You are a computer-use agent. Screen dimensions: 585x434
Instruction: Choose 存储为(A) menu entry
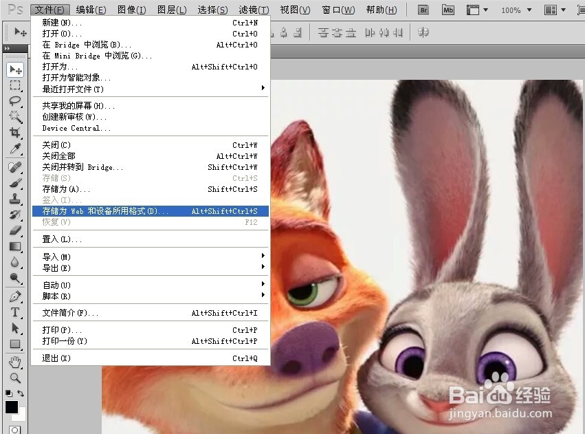[x=150, y=189]
